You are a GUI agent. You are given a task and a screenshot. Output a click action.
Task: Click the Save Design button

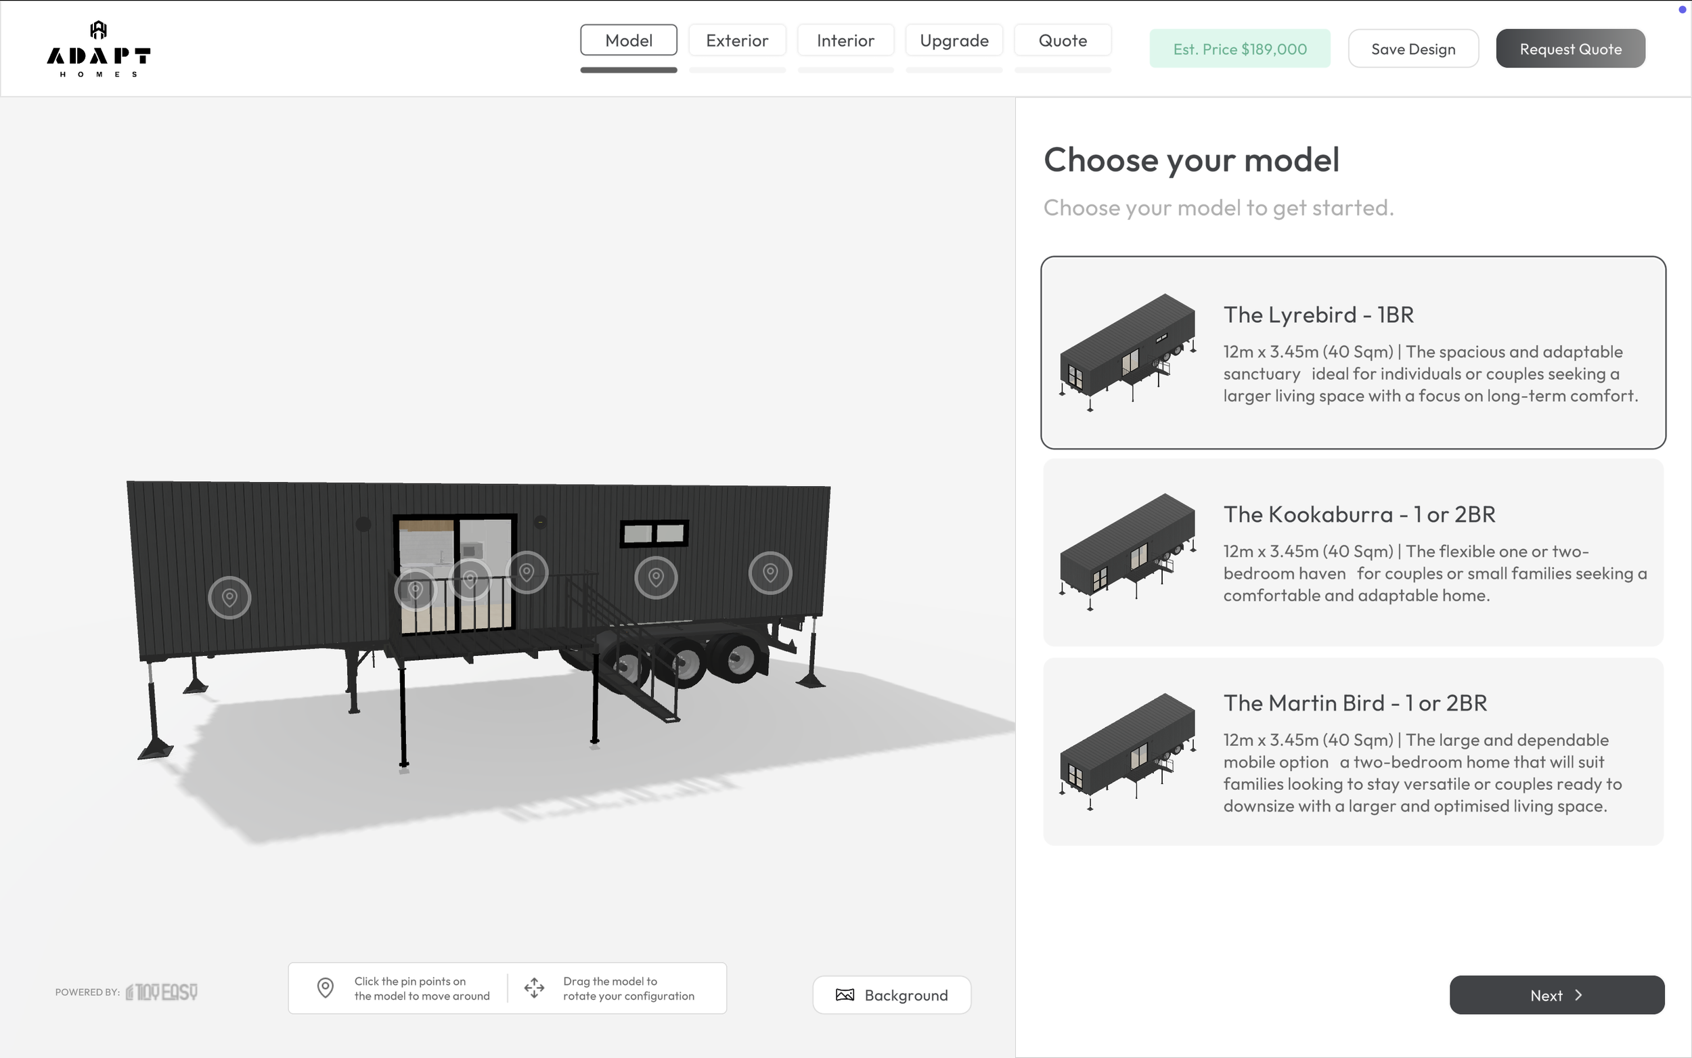coord(1413,48)
